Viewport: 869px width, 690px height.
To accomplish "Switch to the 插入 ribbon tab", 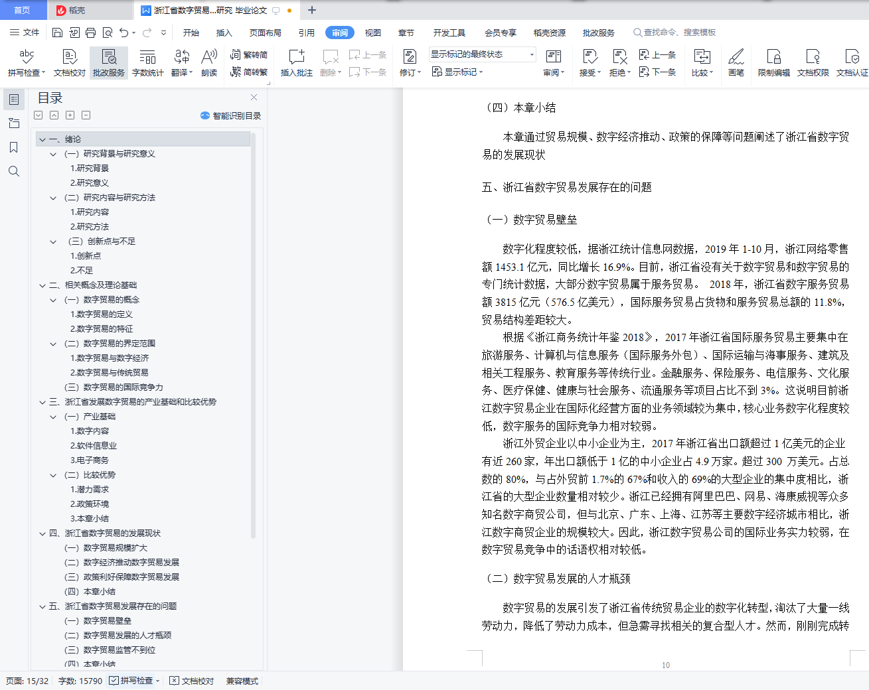I will coord(224,33).
